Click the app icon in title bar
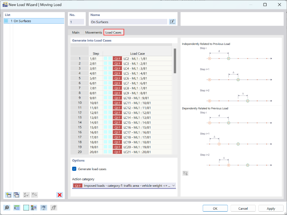This screenshot has width=287, height=215. click(x=5, y=5)
